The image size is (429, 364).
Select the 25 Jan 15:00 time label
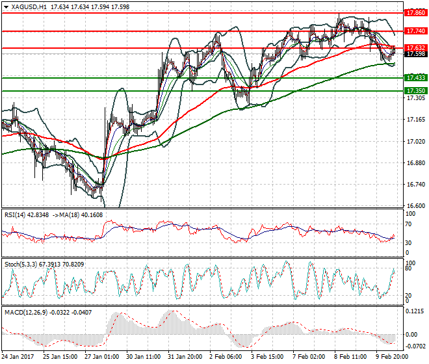[x=60, y=357]
